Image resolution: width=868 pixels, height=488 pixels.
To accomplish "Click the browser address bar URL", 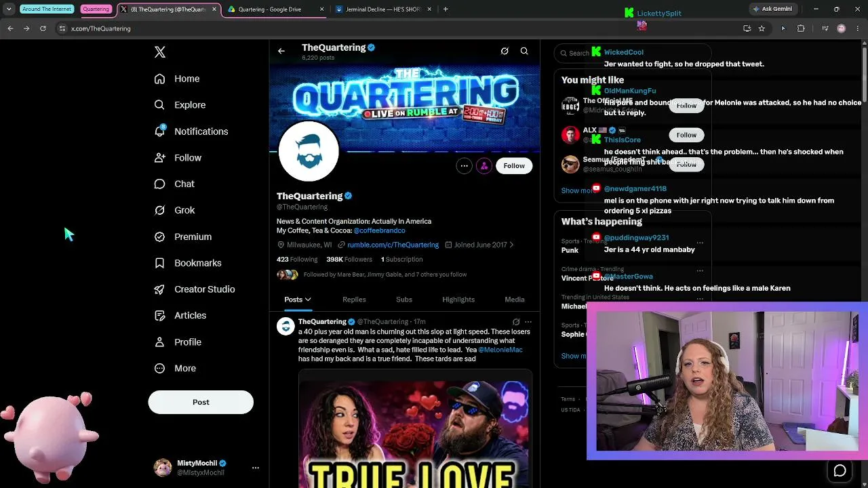I will pyautogui.click(x=101, y=28).
